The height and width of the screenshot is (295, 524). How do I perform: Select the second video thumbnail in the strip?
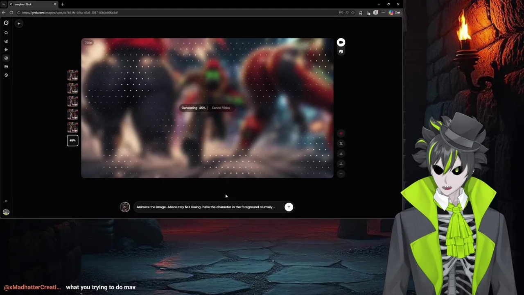(x=72, y=88)
